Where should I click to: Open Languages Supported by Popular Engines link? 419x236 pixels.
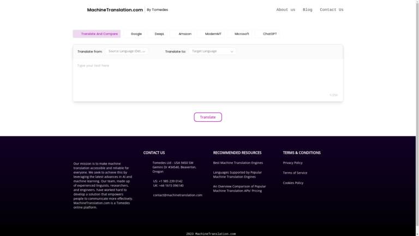(237, 174)
